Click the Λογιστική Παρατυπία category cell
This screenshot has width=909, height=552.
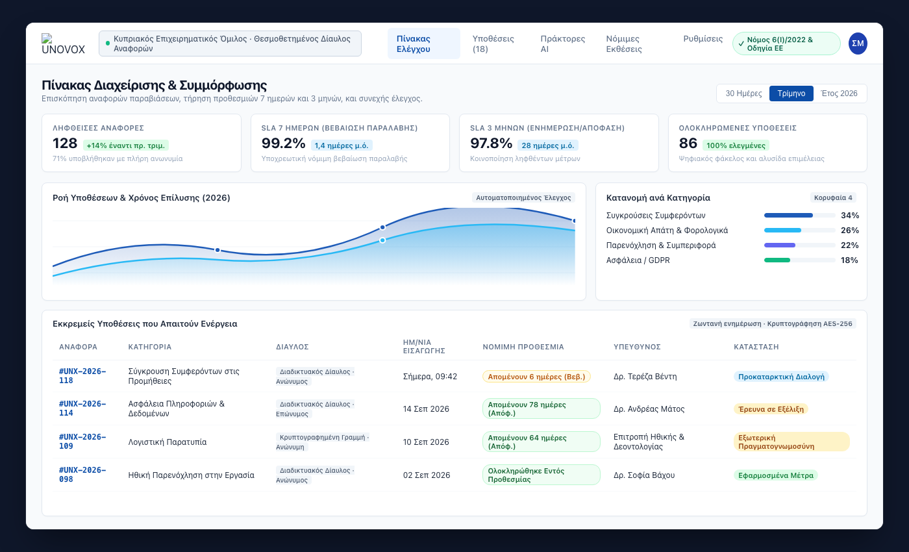(x=168, y=442)
